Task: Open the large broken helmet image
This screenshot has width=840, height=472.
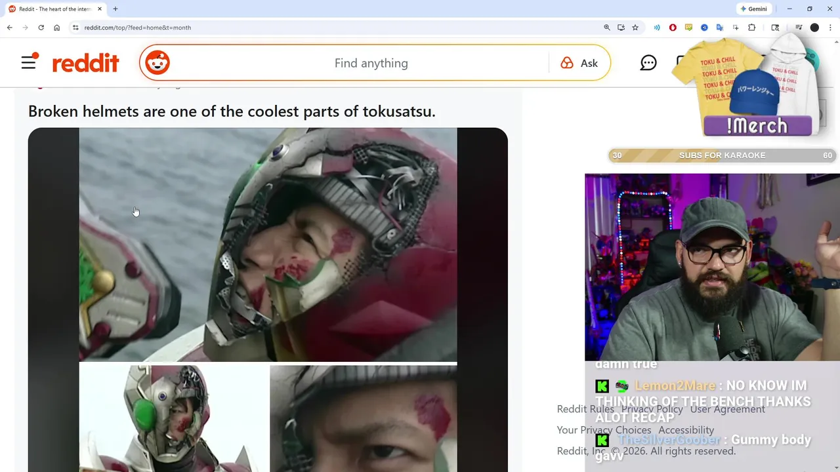Action: [268, 244]
